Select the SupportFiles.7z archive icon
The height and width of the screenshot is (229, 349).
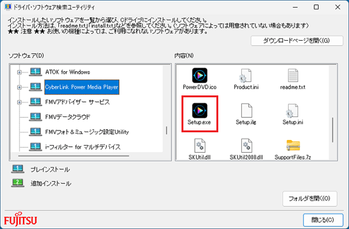(293, 146)
